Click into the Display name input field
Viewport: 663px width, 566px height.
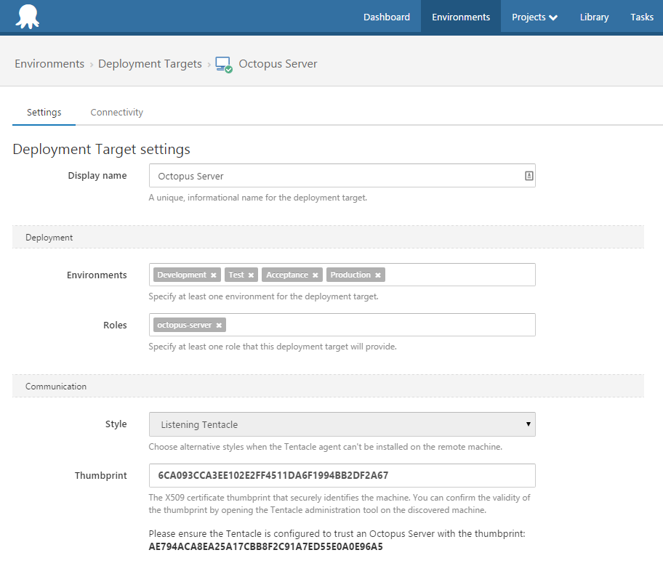[x=342, y=176]
